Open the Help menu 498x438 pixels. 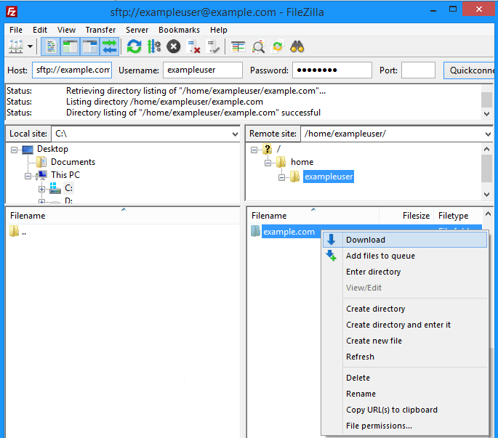pos(219,30)
